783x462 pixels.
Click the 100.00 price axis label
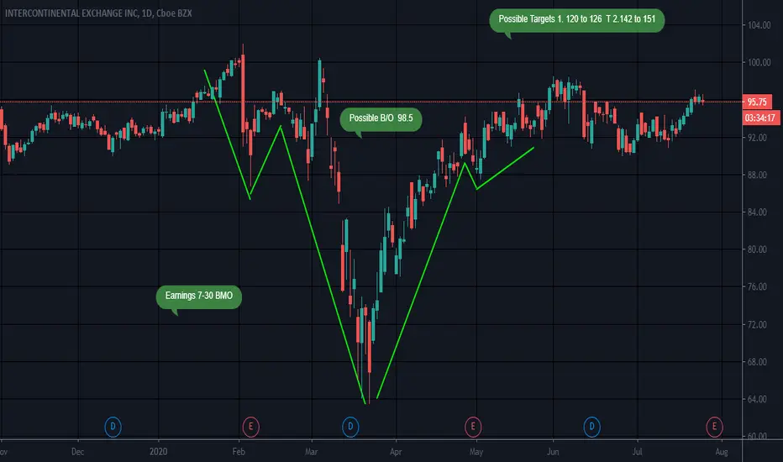pyautogui.click(x=759, y=63)
